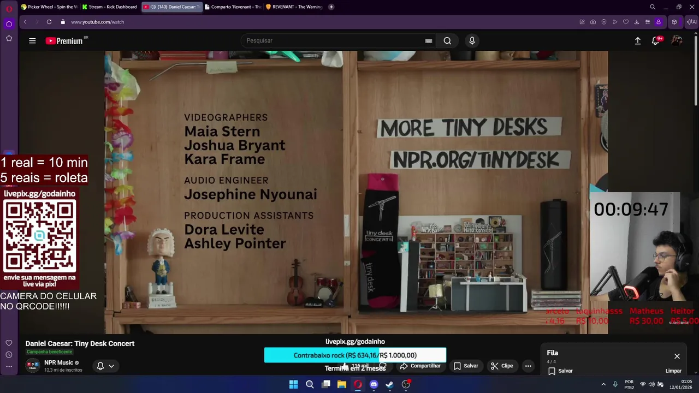Click NPR Music channel avatar
Viewport: 699px width, 393px height.
pyautogui.click(x=33, y=365)
